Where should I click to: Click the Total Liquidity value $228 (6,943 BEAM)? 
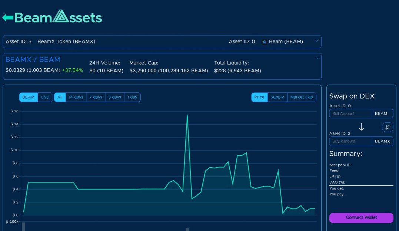click(x=237, y=70)
